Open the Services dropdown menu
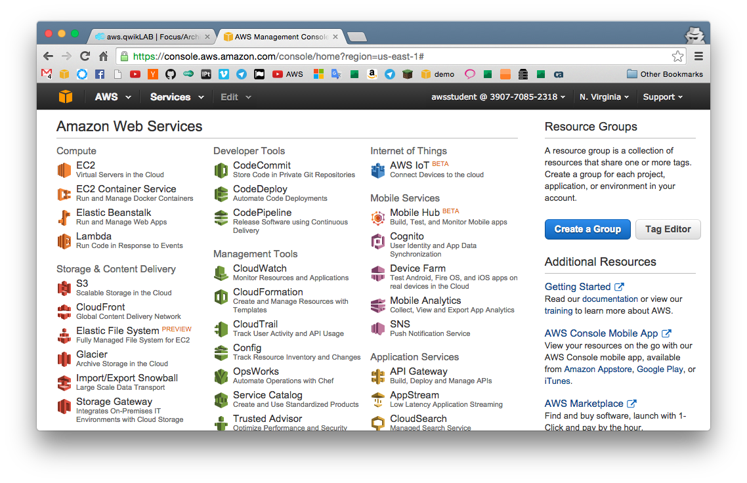The image size is (747, 483). point(177,97)
